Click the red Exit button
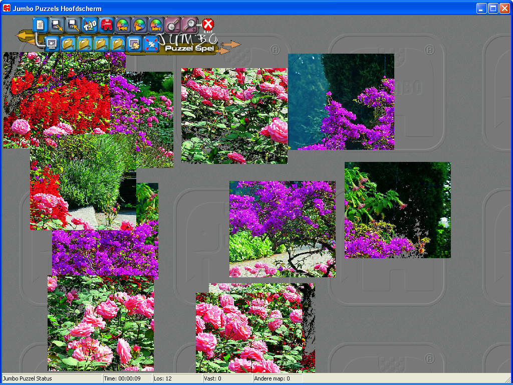Viewport: 513px width, 385px height. click(208, 25)
